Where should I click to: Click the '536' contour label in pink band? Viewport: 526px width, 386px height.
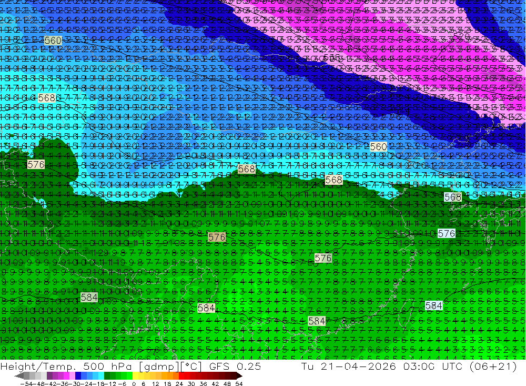(332, 57)
